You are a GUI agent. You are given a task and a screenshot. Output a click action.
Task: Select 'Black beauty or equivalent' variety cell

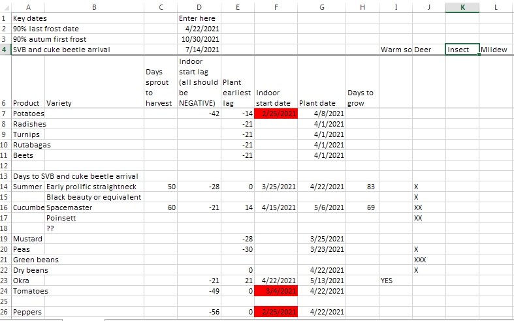[x=95, y=197]
